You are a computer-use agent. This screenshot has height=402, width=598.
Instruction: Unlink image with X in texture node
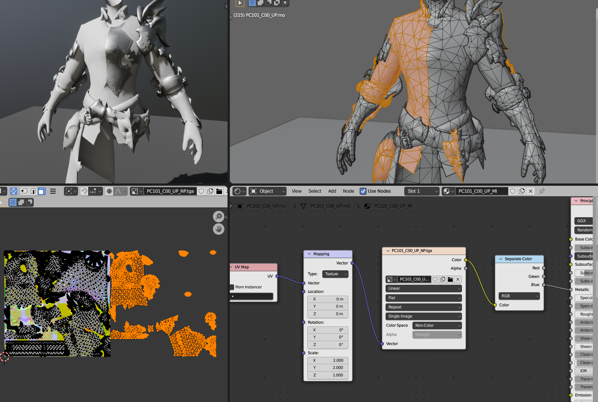[x=458, y=279]
